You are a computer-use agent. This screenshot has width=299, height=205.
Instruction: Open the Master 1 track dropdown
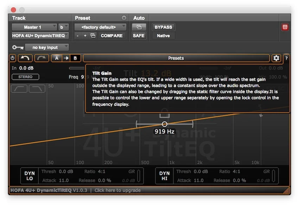pos(34,27)
